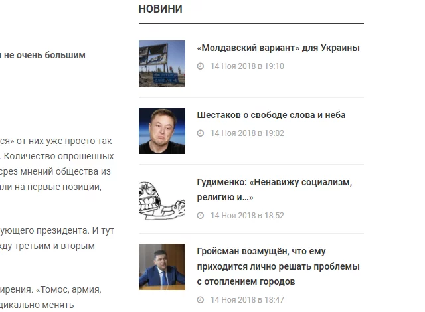This screenshot has height=312, width=425.
Task: Click date 14 Ноя 2018 в 18:52
Action: tap(247, 216)
